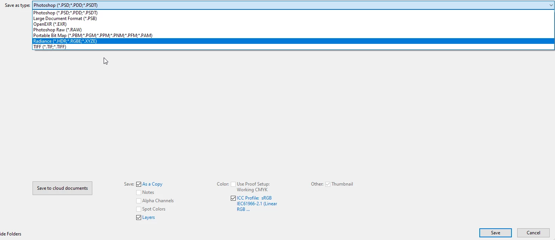This screenshot has width=555, height=240.
Task: Toggle Use Proof Setup checkbox
Action: tap(233, 184)
